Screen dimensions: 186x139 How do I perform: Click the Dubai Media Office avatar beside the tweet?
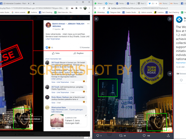[x=179, y=19]
